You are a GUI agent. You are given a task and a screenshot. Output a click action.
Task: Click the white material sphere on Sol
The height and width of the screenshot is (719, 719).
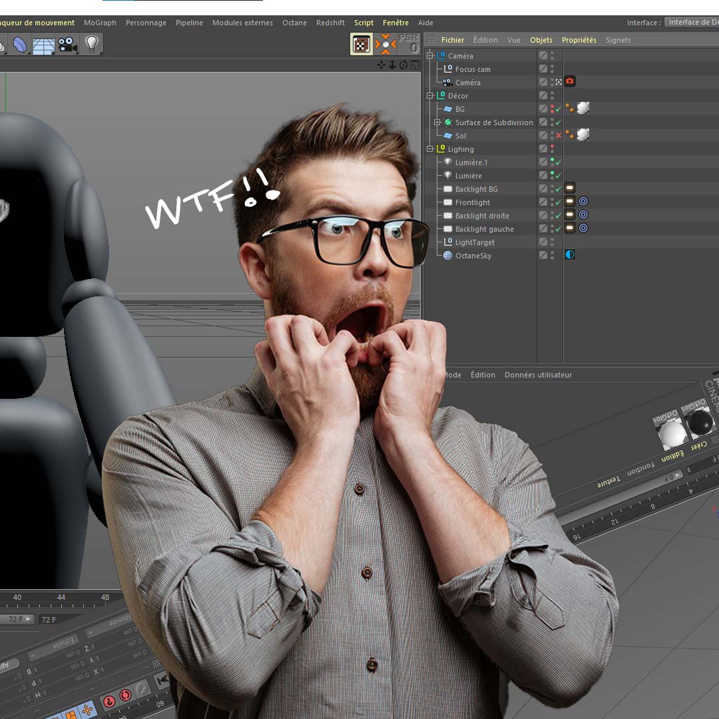tap(583, 134)
